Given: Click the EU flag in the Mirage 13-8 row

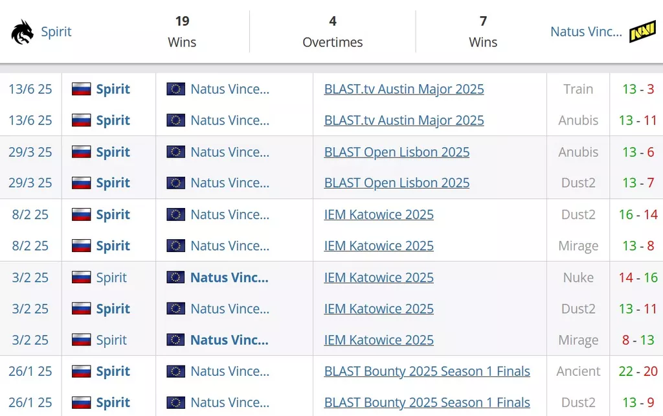Looking at the screenshot, I should pyautogui.click(x=175, y=246).
